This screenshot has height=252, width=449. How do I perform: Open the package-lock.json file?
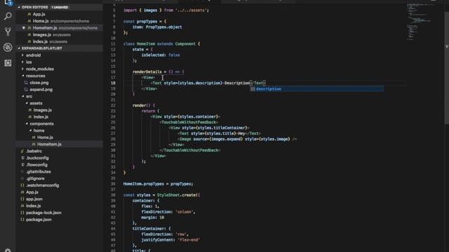click(x=59, y=213)
